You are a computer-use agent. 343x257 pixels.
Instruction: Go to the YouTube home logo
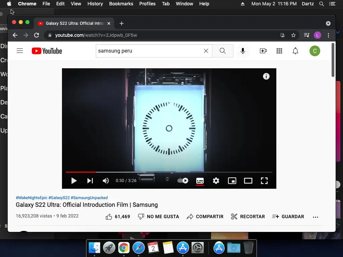point(47,51)
